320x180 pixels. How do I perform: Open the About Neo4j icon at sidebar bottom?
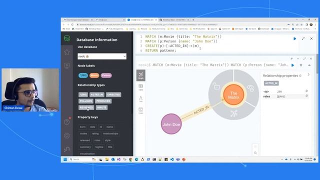click(66, 149)
